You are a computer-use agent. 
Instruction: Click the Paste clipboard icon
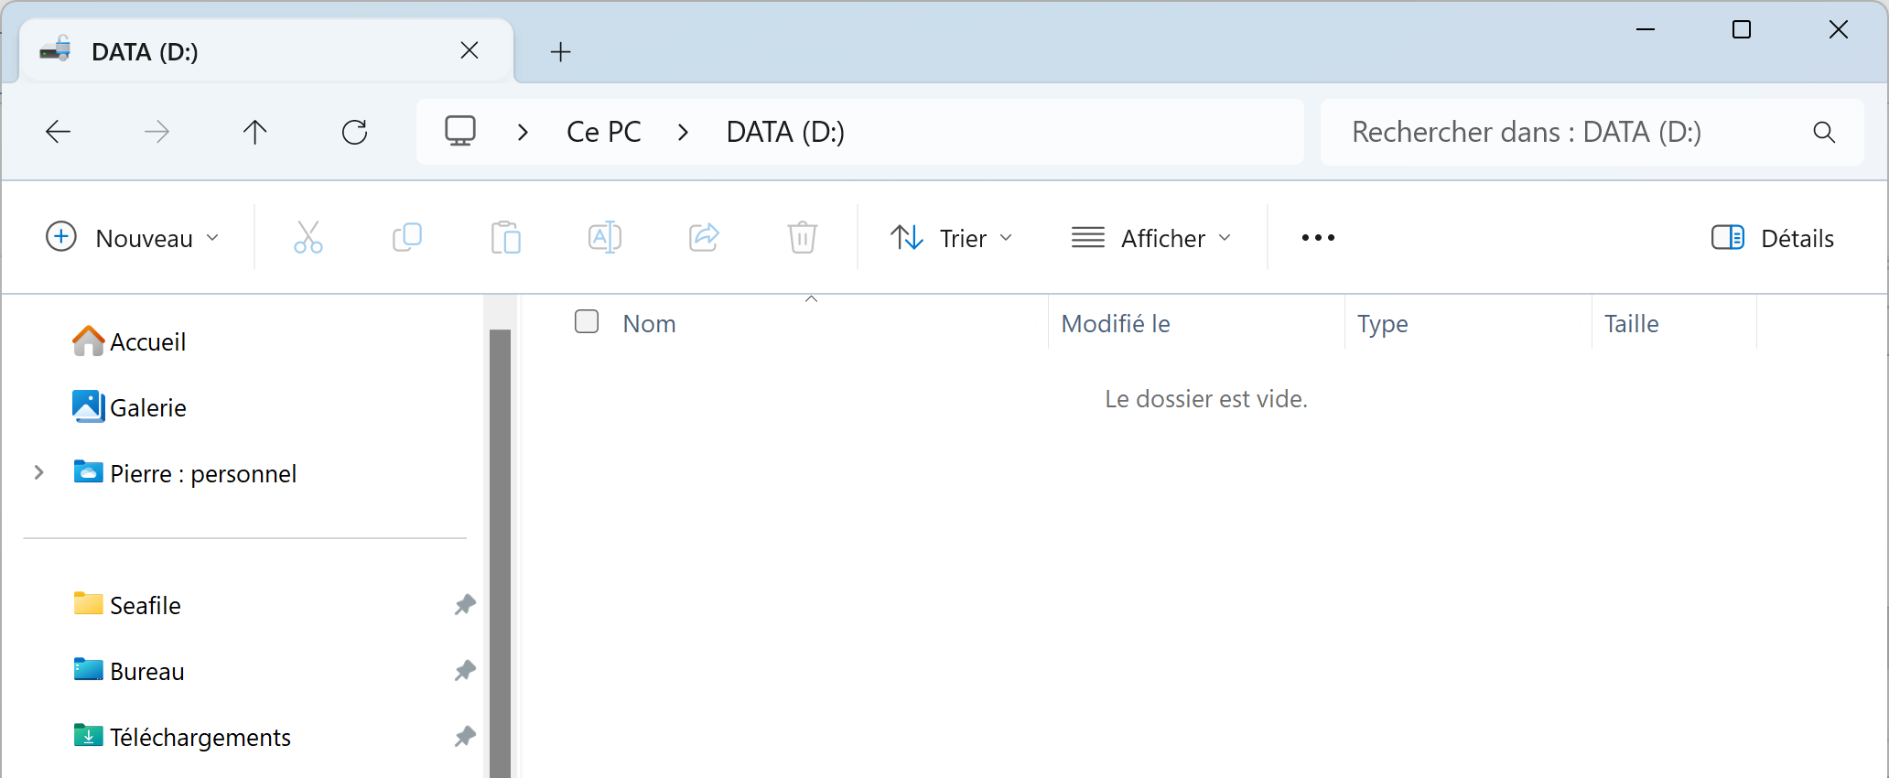point(506,238)
